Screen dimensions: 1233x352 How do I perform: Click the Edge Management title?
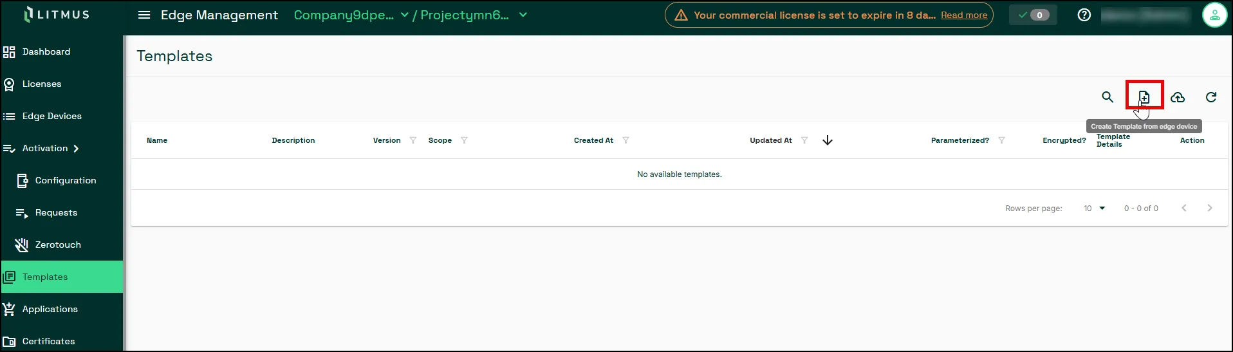pyautogui.click(x=219, y=15)
